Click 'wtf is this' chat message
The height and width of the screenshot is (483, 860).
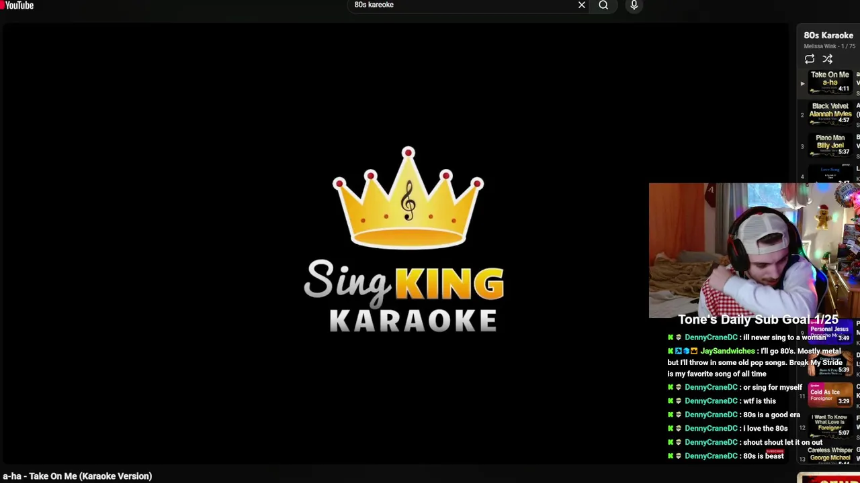(x=759, y=401)
